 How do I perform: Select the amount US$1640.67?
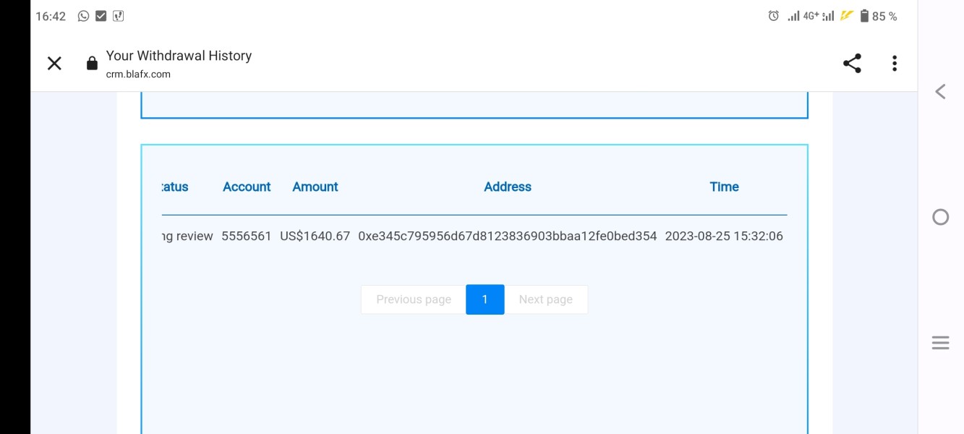coord(315,236)
